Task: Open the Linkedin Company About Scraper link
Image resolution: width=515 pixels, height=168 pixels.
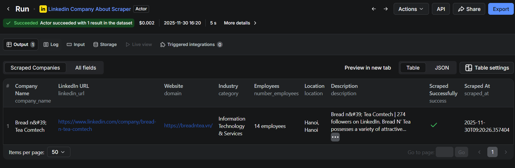Action: tap(90, 9)
